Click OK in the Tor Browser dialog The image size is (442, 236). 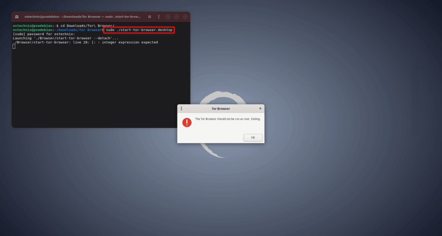point(253,137)
